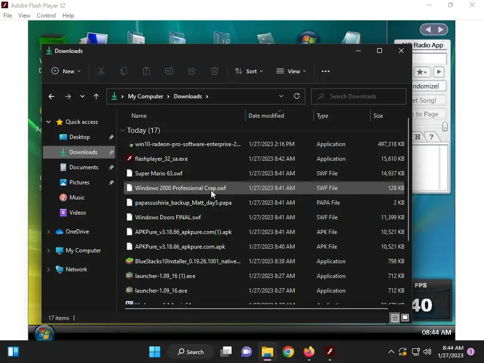
Task: Click the Delete trash icon
Action: tap(215, 71)
